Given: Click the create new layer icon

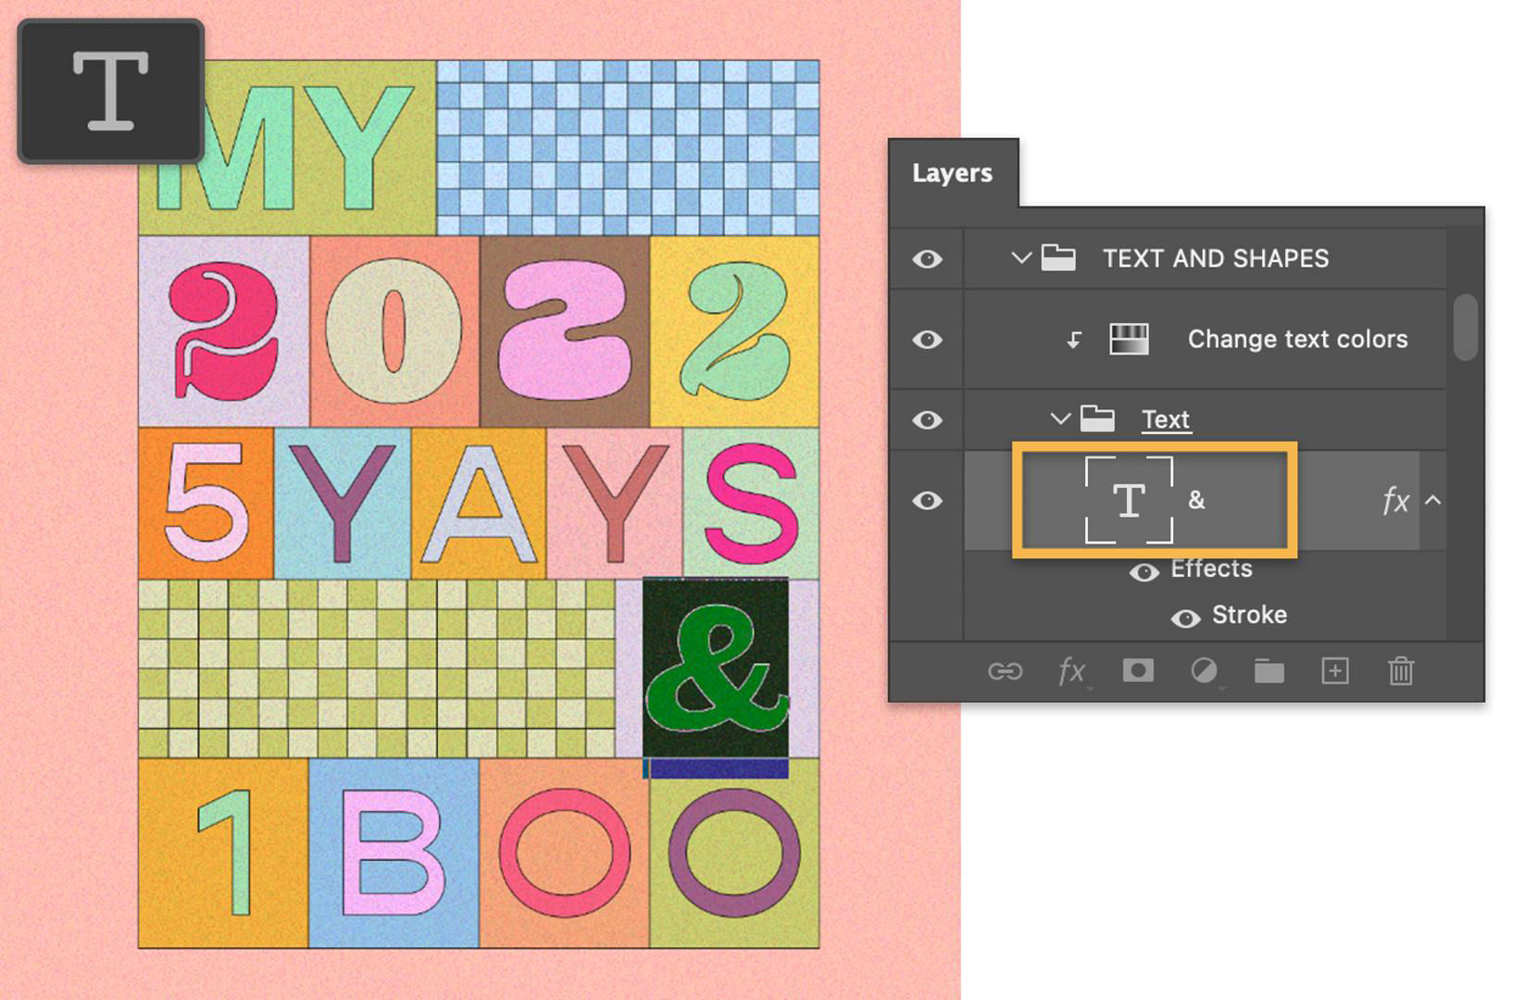Looking at the screenshot, I should (1334, 672).
